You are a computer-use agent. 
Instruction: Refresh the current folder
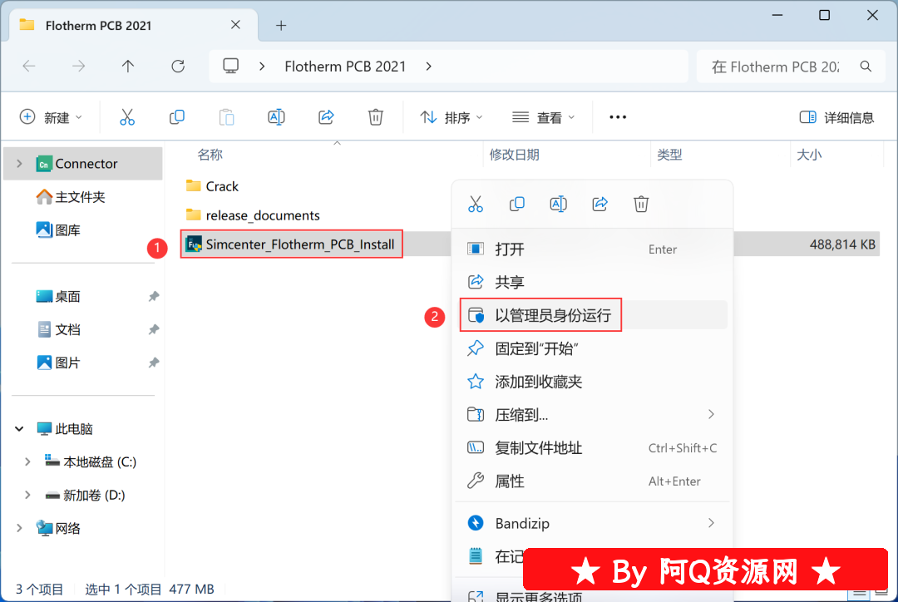[x=178, y=67]
